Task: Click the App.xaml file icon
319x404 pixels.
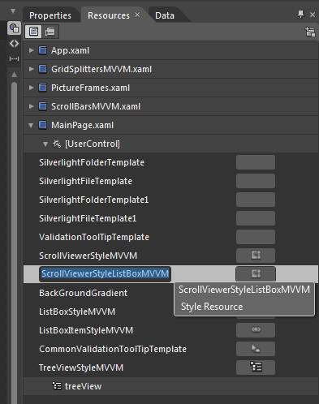Action: tap(42, 50)
